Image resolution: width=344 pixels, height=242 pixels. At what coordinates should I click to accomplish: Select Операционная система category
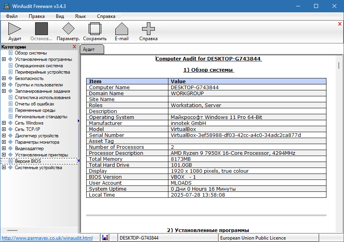39,66
